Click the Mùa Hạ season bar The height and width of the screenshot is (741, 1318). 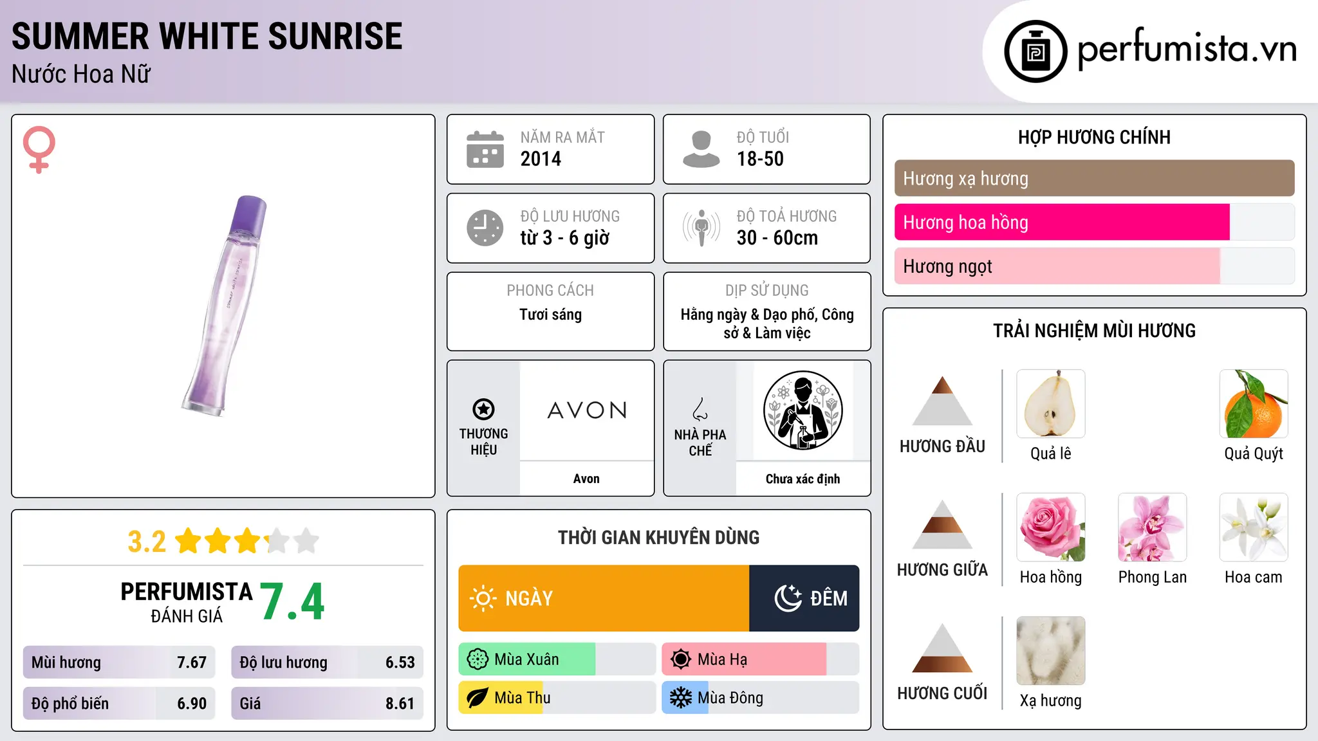tap(760, 659)
